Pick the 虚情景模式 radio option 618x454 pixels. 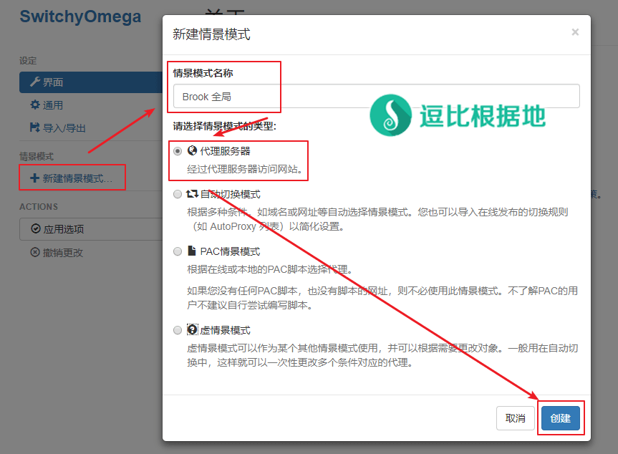tap(178, 330)
